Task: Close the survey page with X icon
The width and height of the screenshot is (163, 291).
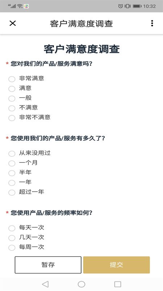Action: click(x=13, y=23)
